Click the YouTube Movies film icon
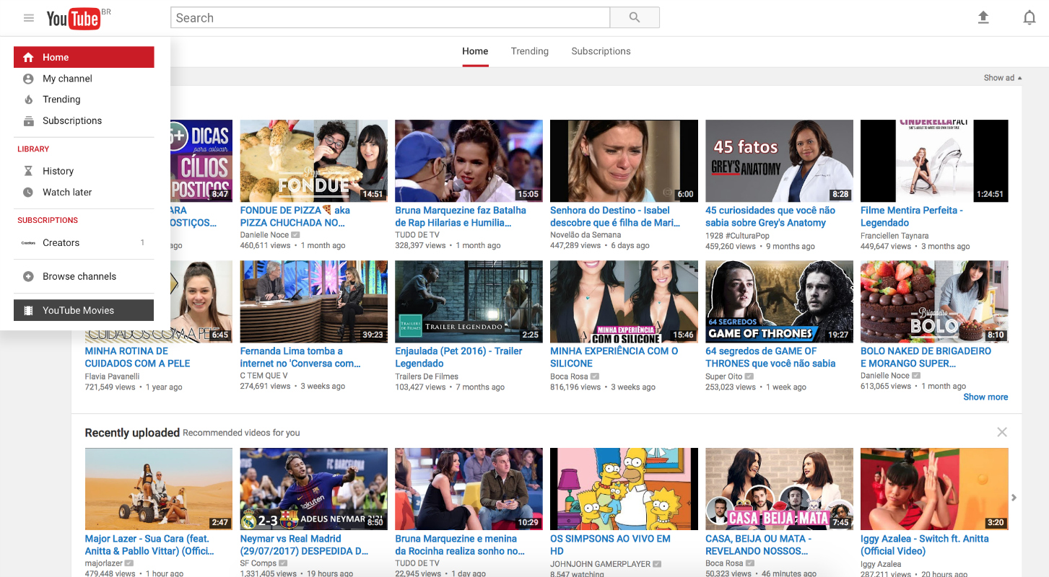1049x577 pixels. pos(28,311)
